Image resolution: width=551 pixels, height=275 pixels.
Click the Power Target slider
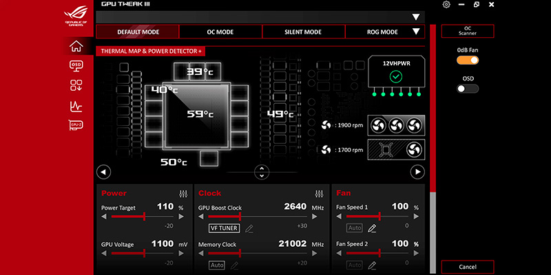(x=143, y=217)
